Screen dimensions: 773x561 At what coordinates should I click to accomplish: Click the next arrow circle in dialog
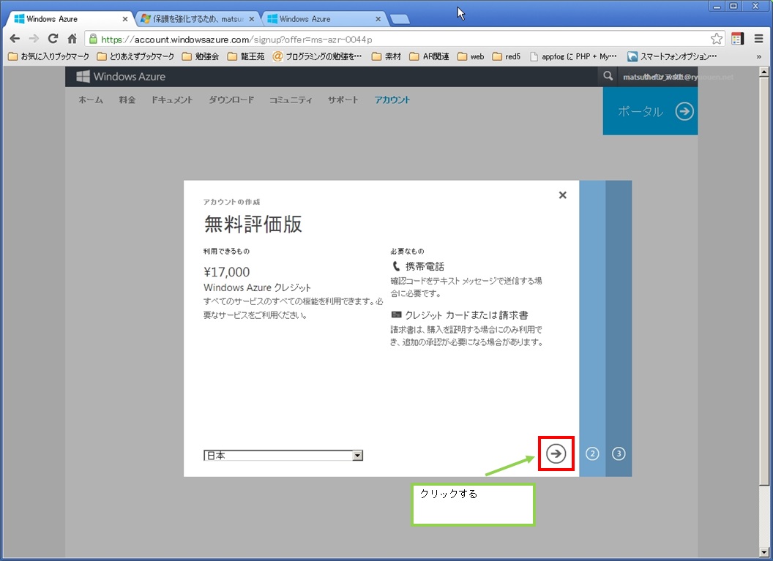tap(556, 453)
